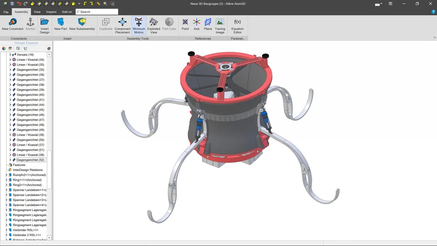Screen dimensions: 437x246
Task: Click the Design Explorer scroll-down arrow
Action: 49,238
